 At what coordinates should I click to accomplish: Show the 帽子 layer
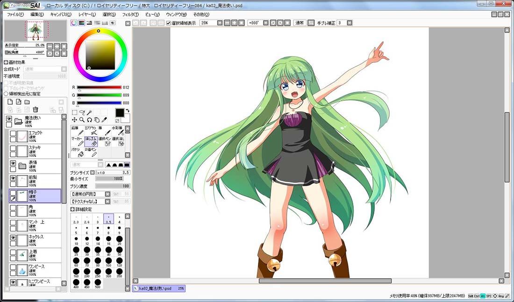click(13, 193)
